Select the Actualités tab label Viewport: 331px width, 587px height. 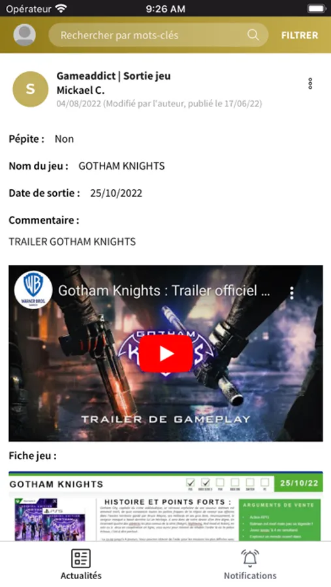click(x=81, y=575)
